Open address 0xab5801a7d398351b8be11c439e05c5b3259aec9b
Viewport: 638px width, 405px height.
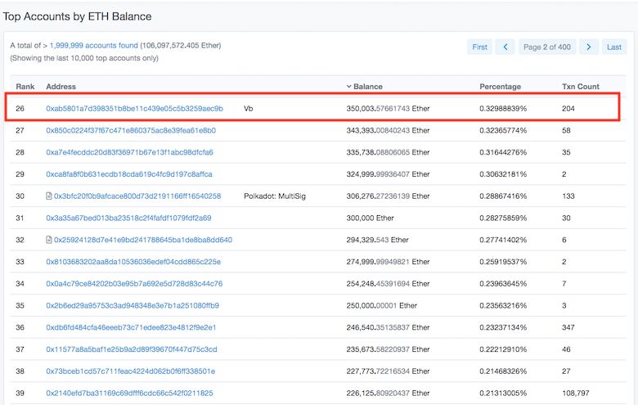coord(135,109)
